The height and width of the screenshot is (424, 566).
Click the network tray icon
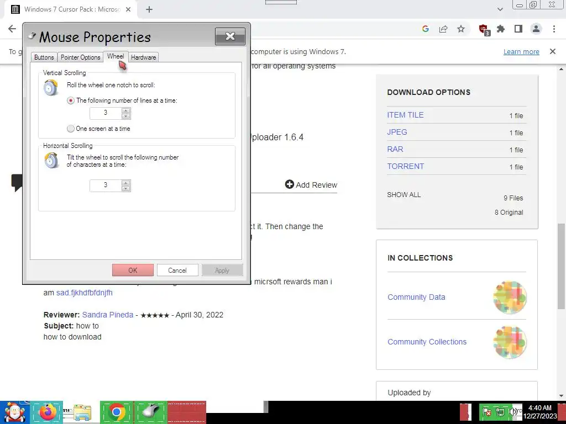[x=500, y=412]
